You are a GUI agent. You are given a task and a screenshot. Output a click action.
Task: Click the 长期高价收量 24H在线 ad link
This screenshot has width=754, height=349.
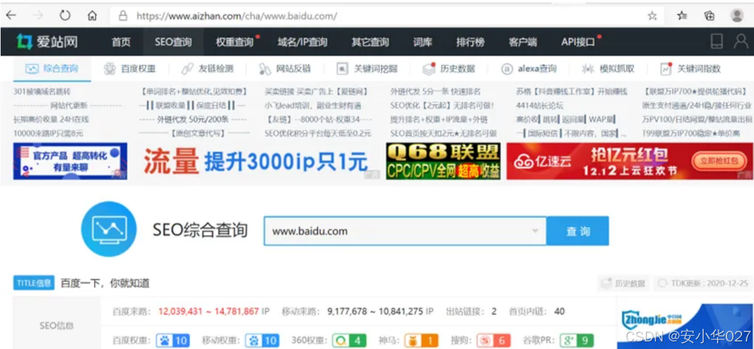pyautogui.click(x=51, y=119)
